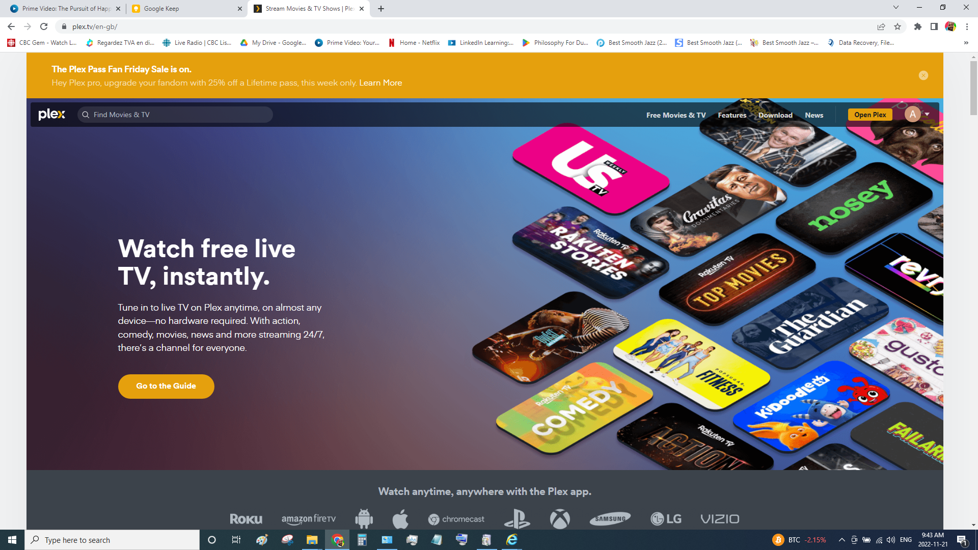This screenshot has height=550, width=978.
Task: Reload the Plex page
Action: coord(44,26)
